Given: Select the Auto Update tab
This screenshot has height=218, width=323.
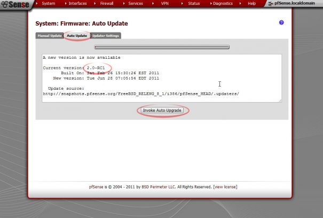Looking at the screenshot, I should 77,36.
